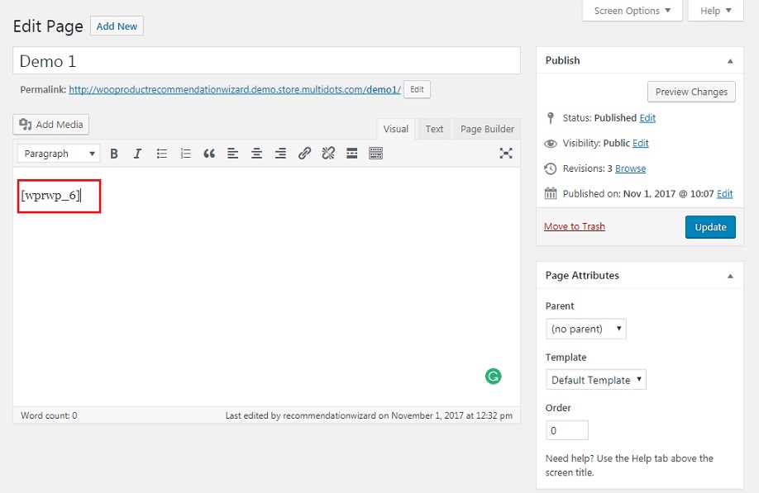Insert or edit a link

(304, 154)
